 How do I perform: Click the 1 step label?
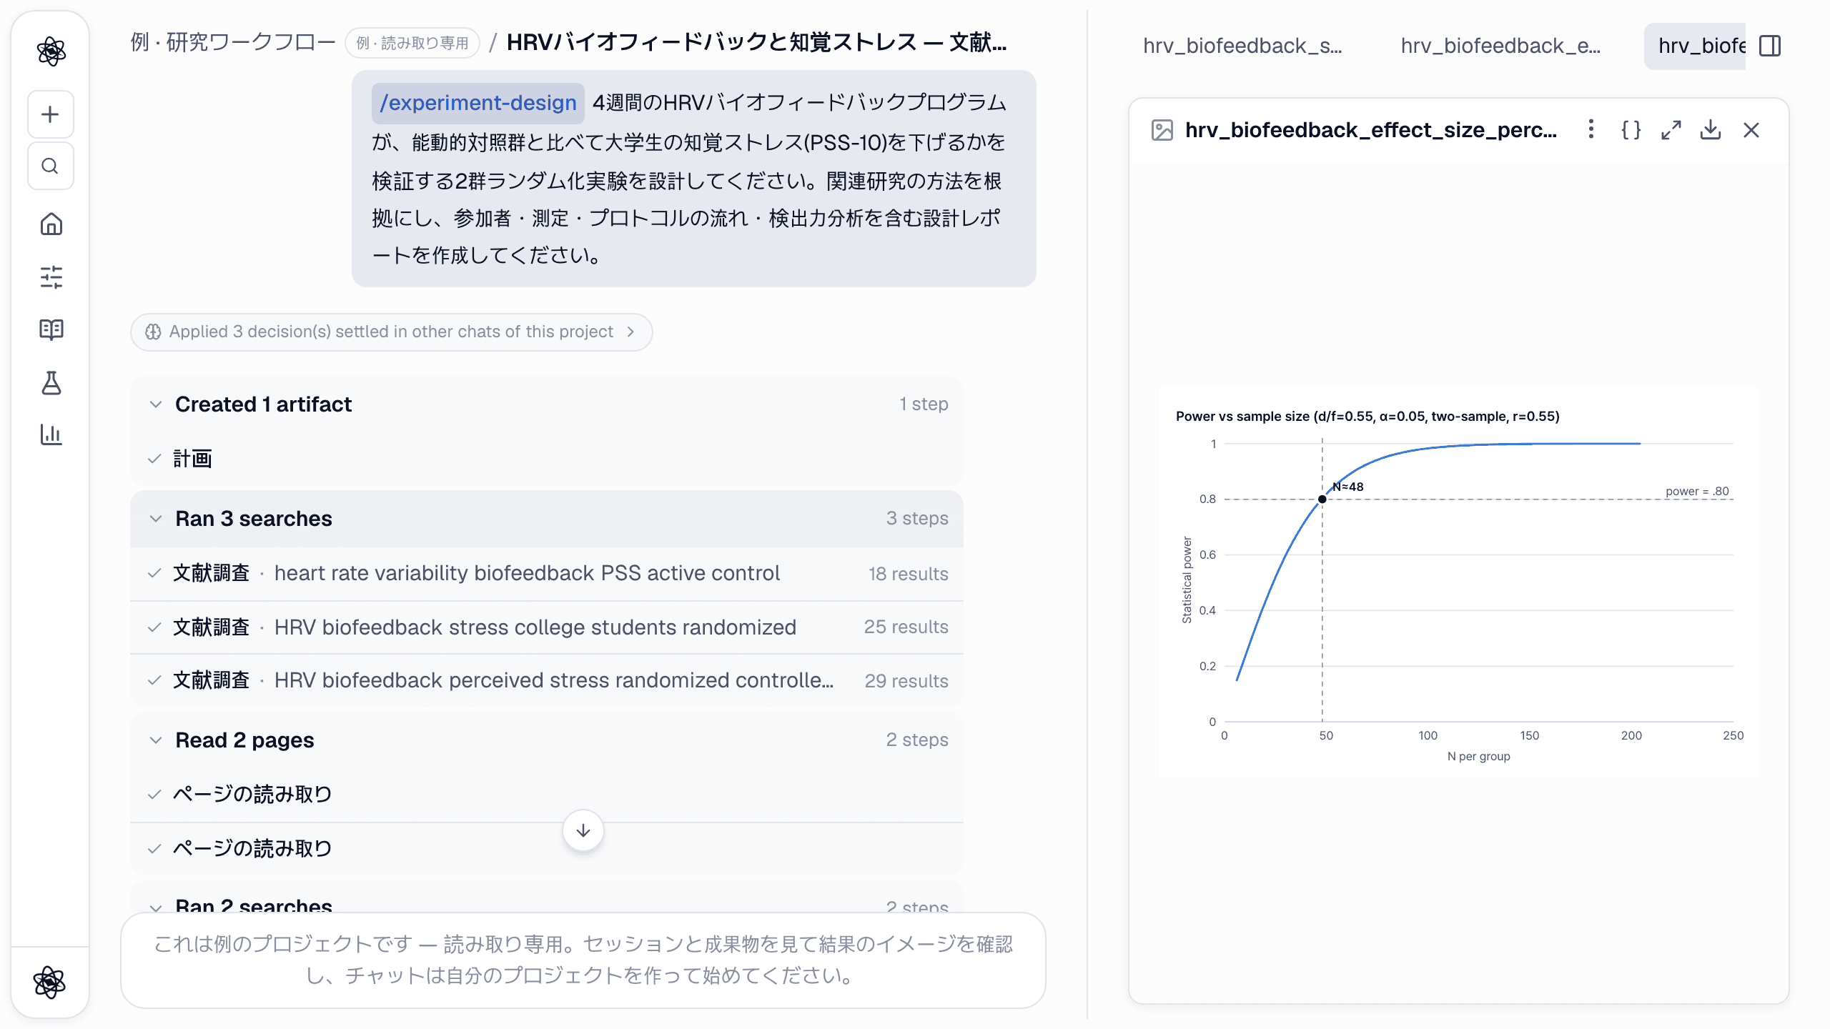tap(924, 404)
